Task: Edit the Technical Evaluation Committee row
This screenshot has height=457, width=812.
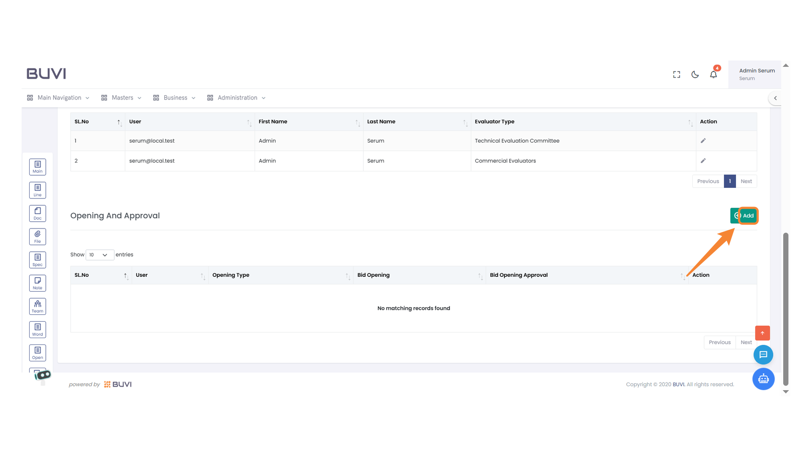Action: pyautogui.click(x=703, y=140)
